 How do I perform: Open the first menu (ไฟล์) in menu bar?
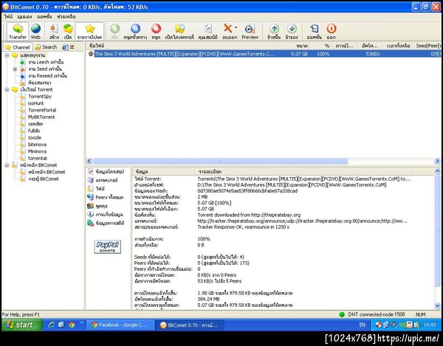8,17
